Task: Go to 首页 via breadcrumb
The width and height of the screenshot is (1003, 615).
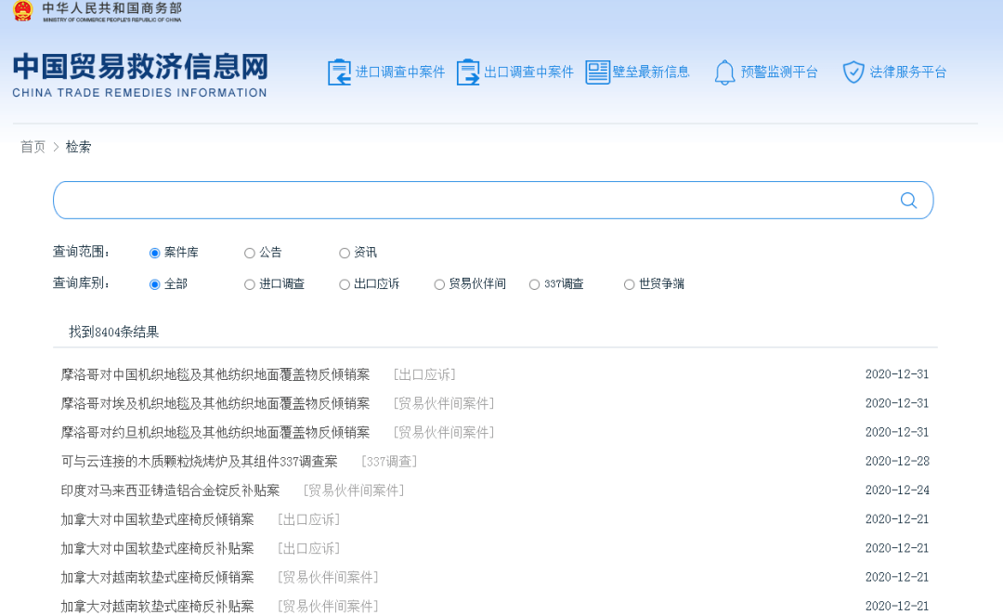Action: tap(32, 146)
